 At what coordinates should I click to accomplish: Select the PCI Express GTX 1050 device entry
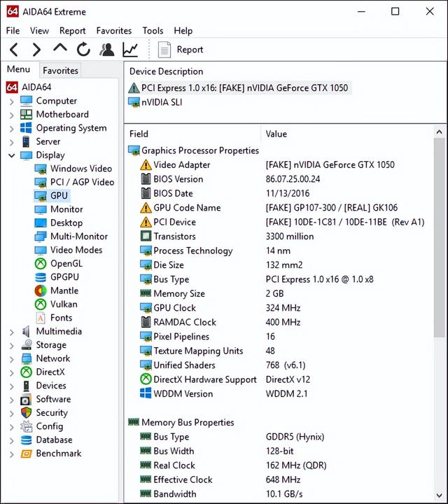[x=239, y=87]
